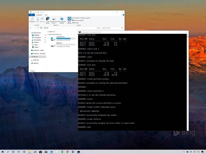Open Chrome from the taskbar
The height and width of the screenshot is (154, 206).
[67, 152]
